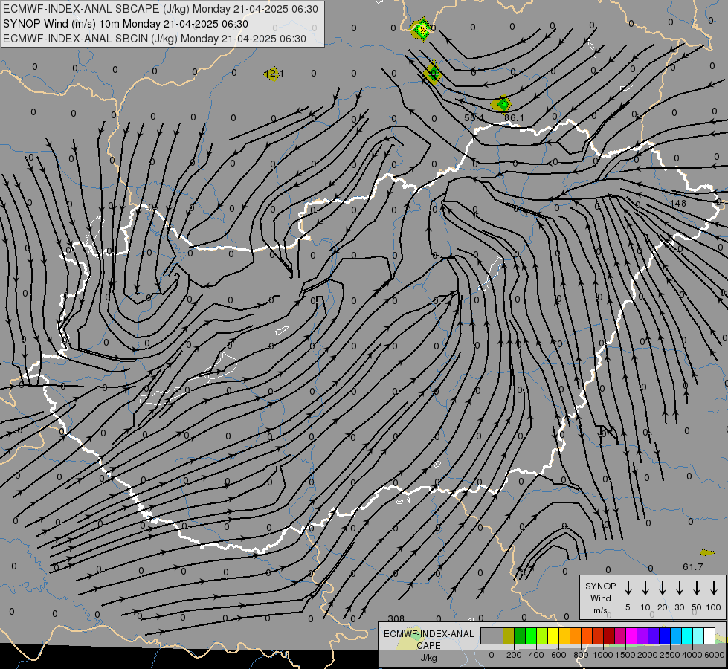Click the 61.7 CAPE value on the map

(x=693, y=567)
